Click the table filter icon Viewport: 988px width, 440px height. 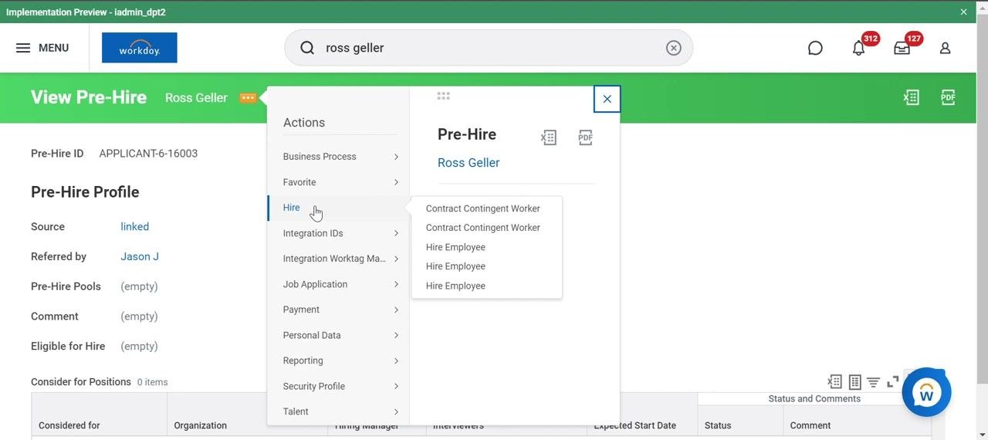point(873,381)
